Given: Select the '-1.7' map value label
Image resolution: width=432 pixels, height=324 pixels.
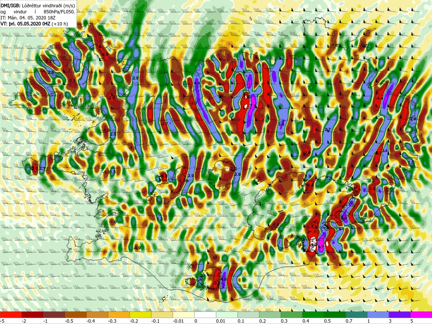Looking at the screenshot, I should (x=364, y=45).
